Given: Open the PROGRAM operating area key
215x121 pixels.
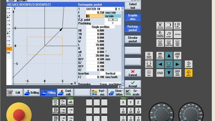Looking at the screenshot, I should point(169,26).
